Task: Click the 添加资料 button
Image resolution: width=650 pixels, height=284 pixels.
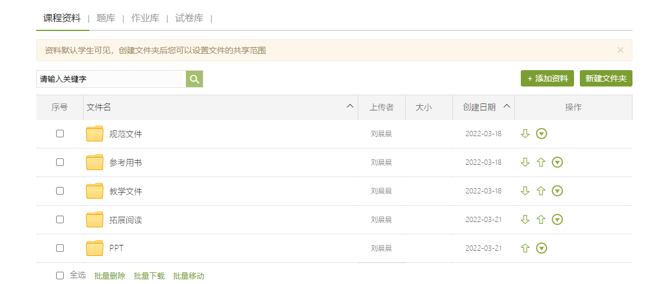Action: click(x=548, y=78)
